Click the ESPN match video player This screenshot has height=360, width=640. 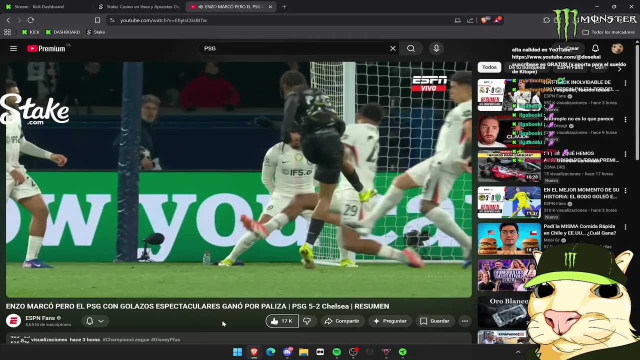(x=238, y=179)
